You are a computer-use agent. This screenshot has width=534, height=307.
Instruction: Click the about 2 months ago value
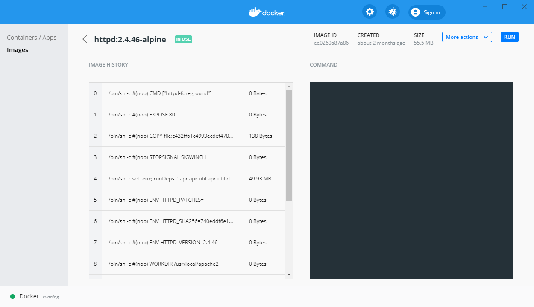(381, 43)
